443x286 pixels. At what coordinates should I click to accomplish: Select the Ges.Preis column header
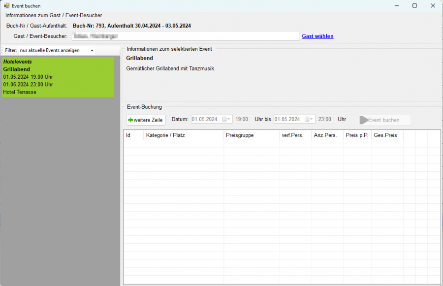click(x=387, y=135)
